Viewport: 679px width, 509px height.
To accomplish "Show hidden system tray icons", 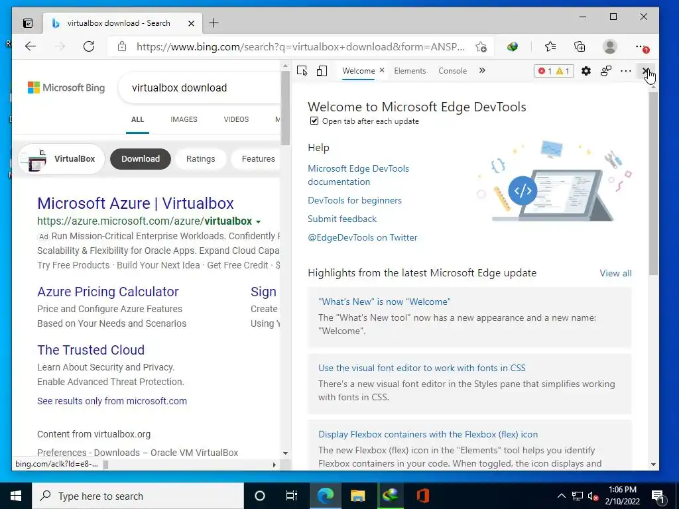I will [x=561, y=496].
